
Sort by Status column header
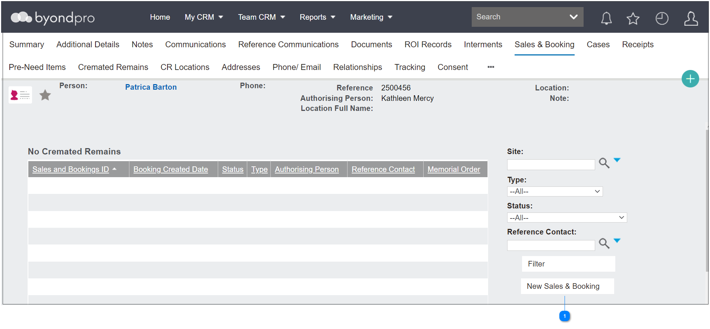pyautogui.click(x=233, y=169)
